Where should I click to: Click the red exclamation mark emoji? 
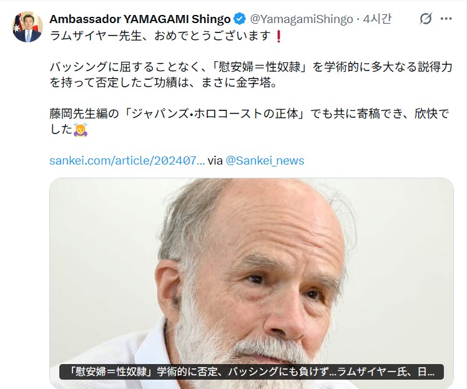click(279, 36)
